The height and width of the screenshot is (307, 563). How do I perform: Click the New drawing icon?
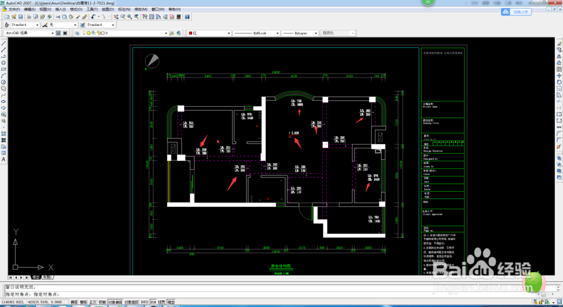7,17
